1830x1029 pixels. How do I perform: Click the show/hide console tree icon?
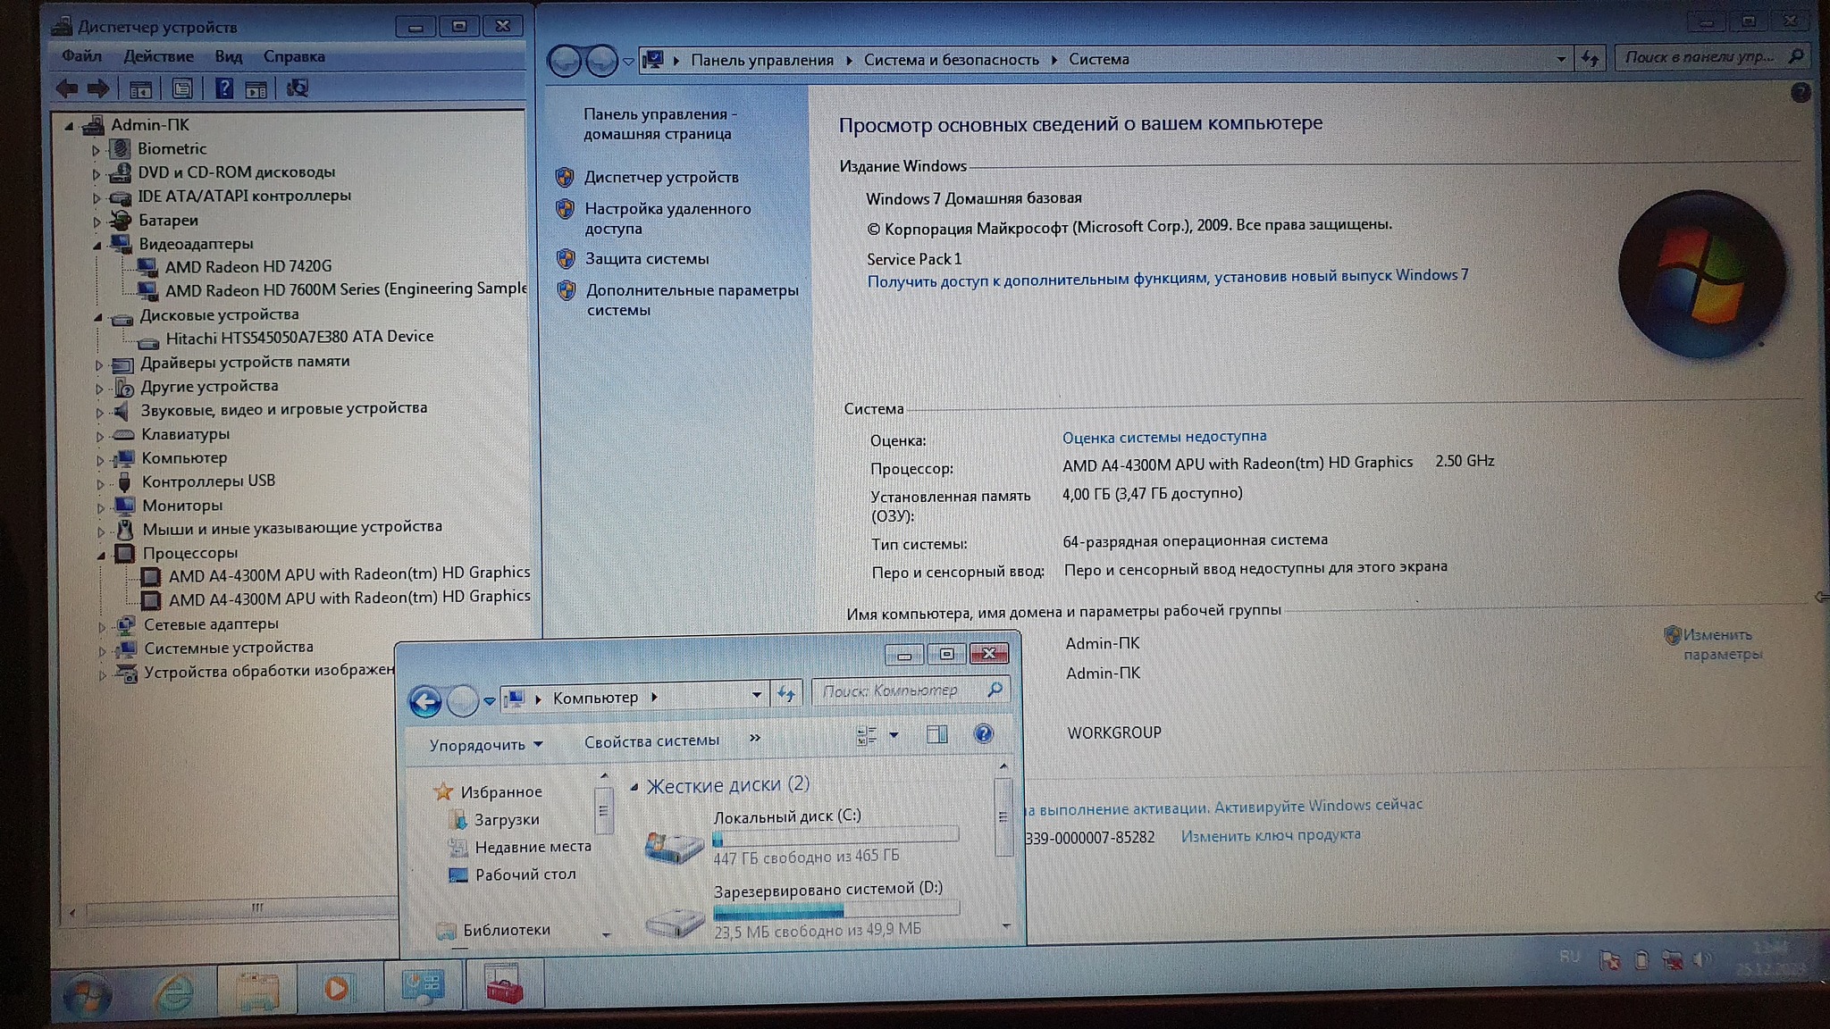[140, 89]
